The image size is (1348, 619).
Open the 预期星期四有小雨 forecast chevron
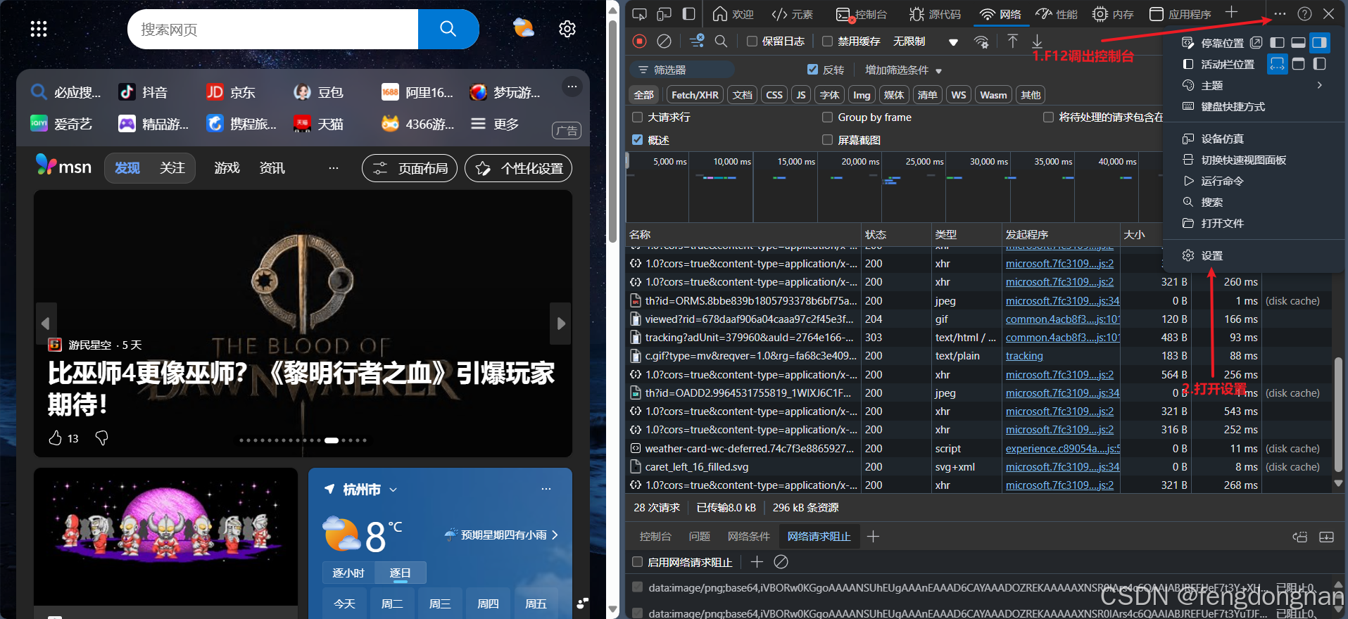[x=555, y=535]
